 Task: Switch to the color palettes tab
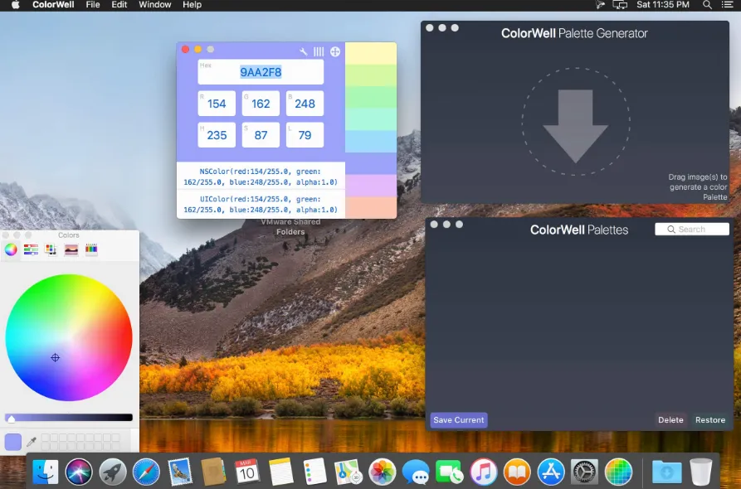pos(51,249)
